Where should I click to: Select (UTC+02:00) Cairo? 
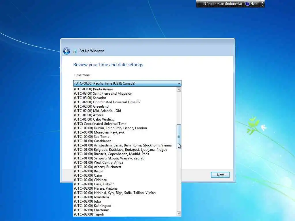click(125, 176)
